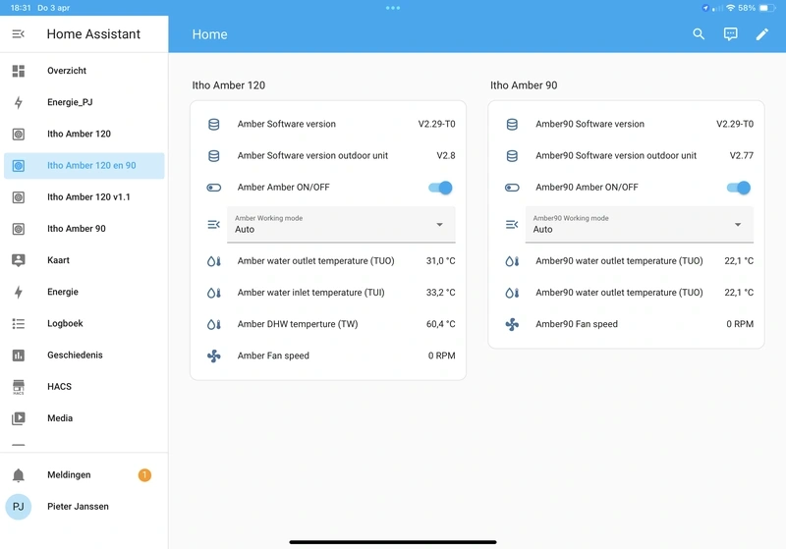Click the Wi-Fi icon in the status bar
786x549 pixels.
(x=730, y=8)
